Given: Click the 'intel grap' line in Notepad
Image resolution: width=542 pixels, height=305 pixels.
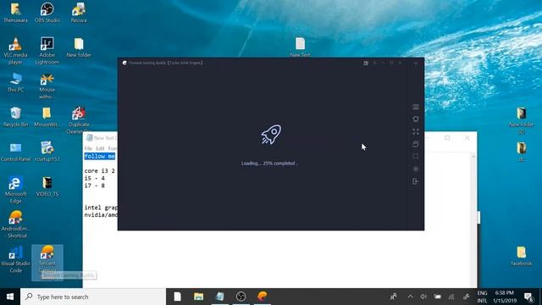Looking at the screenshot, I should pos(101,208).
